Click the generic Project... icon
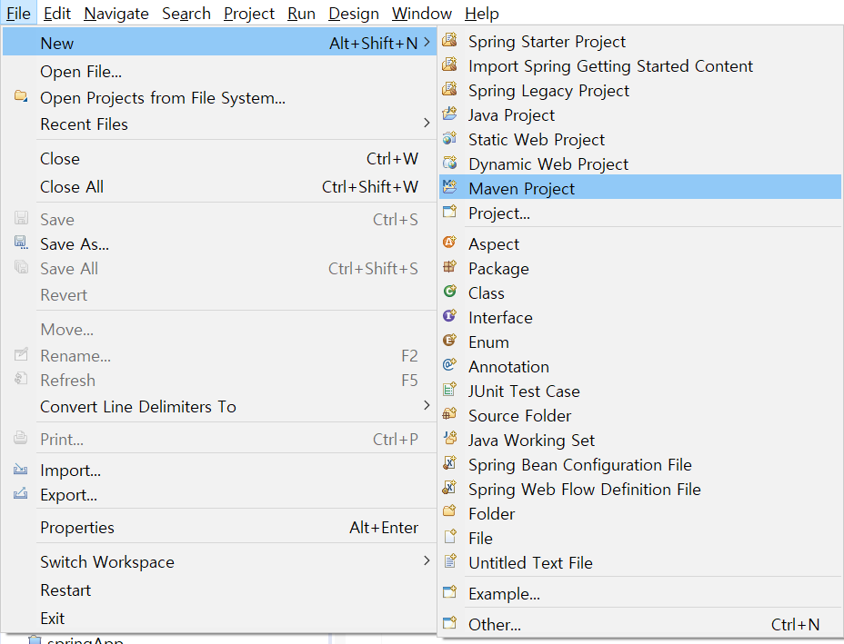Viewport: 844px width, 644px height. coord(449,212)
